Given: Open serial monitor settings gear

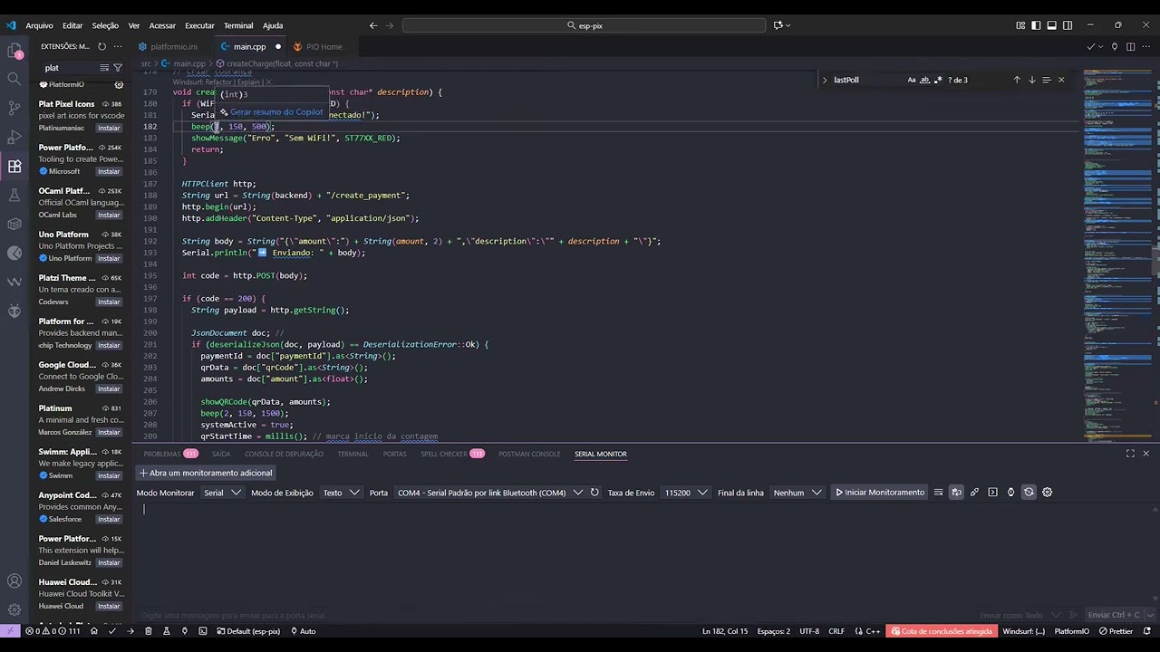Looking at the screenshot, I should 1047,493.
